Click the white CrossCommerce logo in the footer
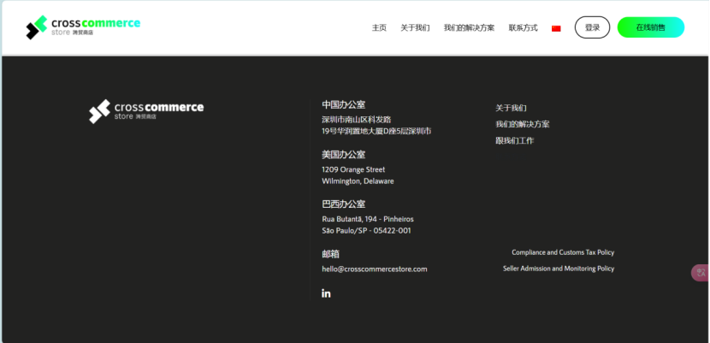Viewport: 710px width, 343px height. 146,111
